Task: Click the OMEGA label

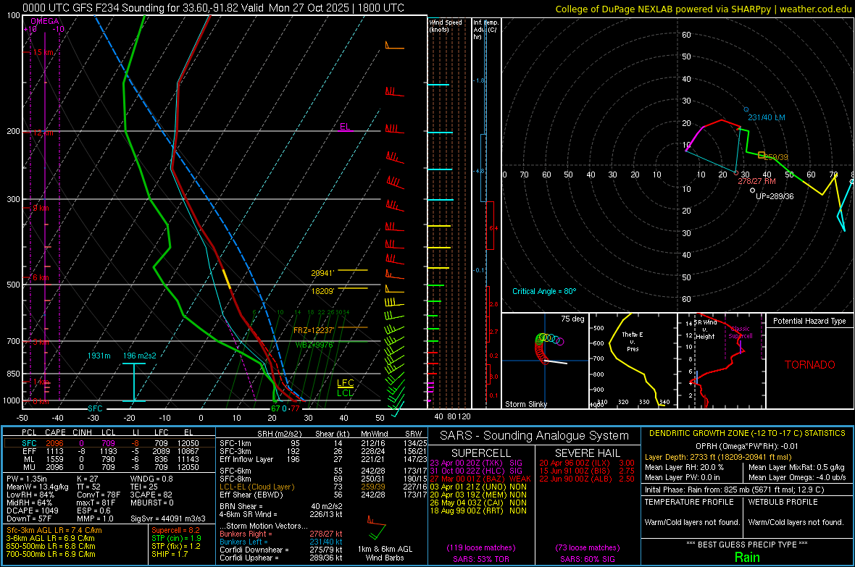Action: 44,21
